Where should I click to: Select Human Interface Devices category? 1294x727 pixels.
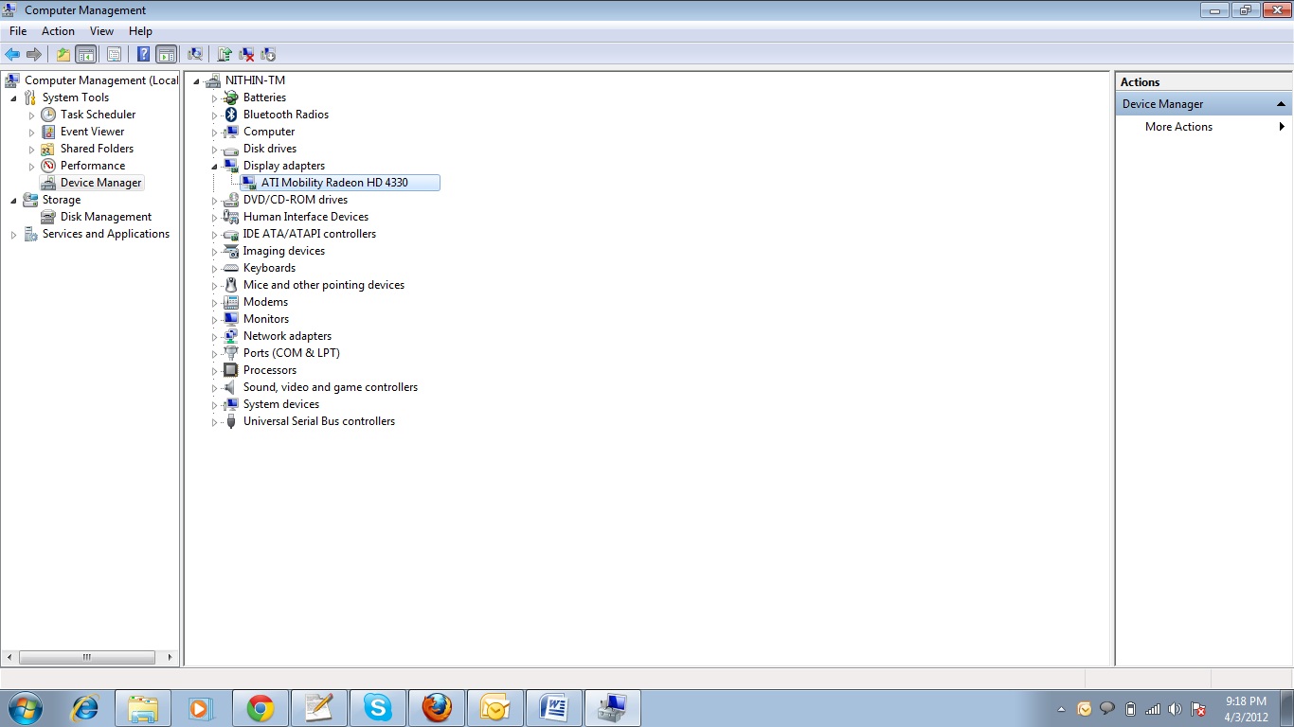pyautogui.click(x=305, y=217)
